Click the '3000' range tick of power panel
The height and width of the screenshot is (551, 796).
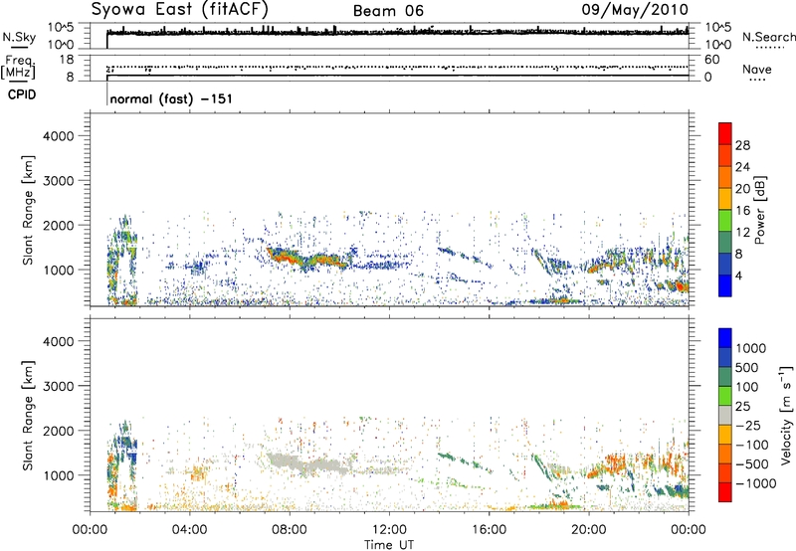coord(58,181)
